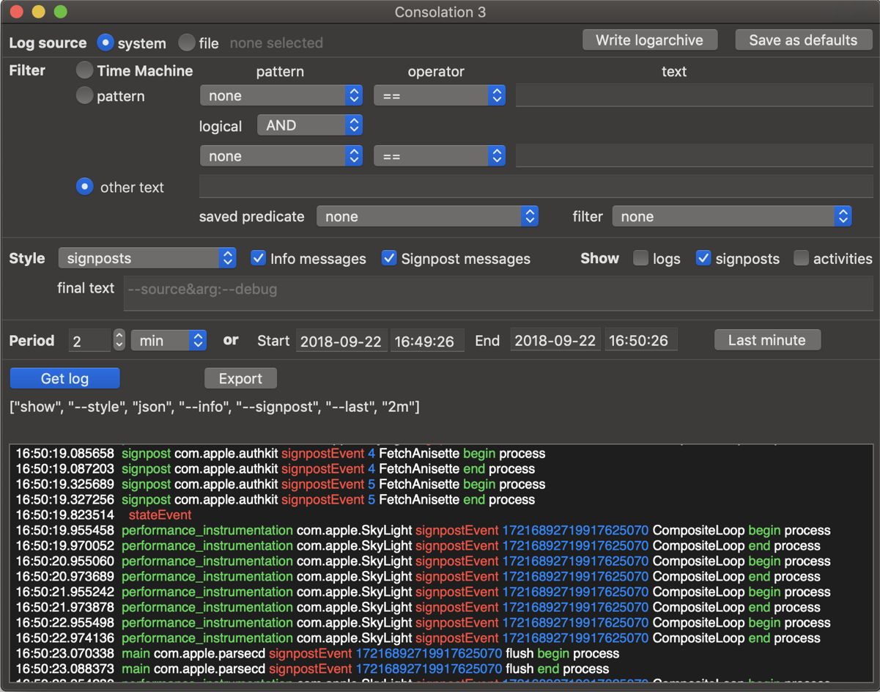Enable the logs checkbox under Show
The height and width of the screenshot is (692, 880).
click(640, 258)
